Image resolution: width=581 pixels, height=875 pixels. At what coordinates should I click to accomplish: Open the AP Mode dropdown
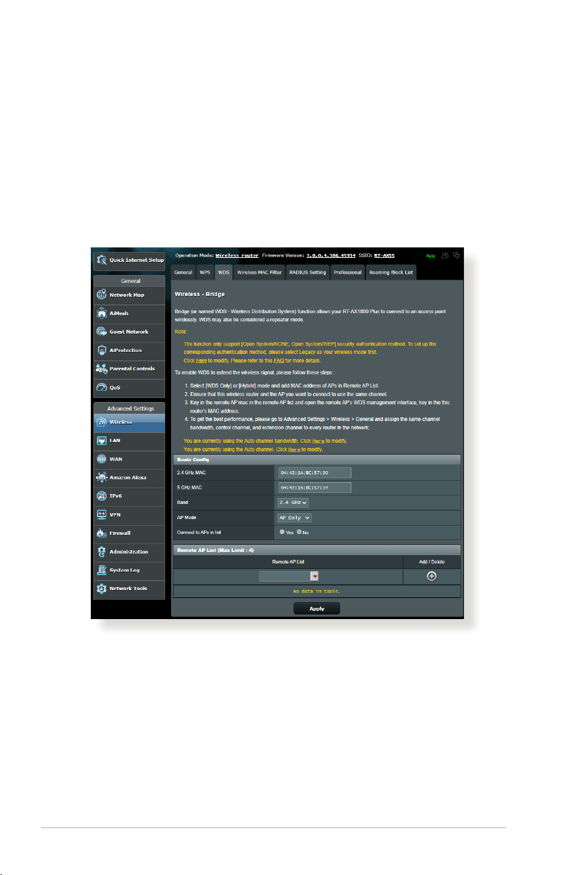[295, 518]
